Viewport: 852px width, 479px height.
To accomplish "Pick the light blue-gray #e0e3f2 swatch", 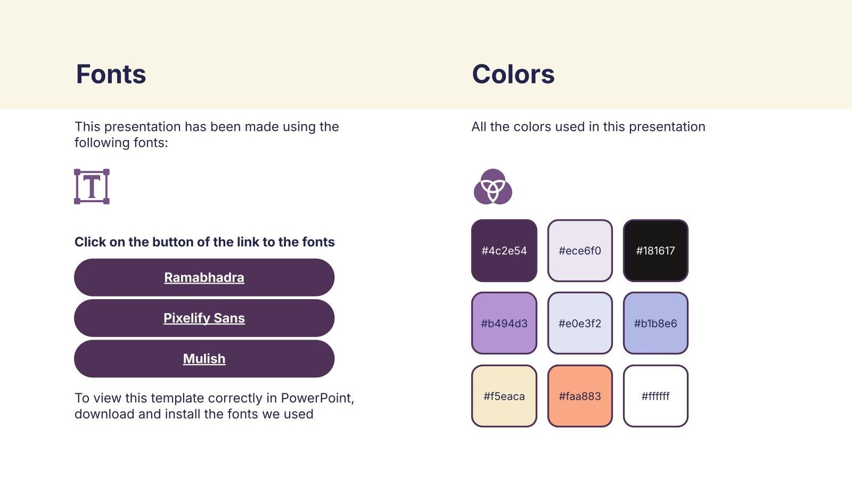I will (x=580, y=323).
